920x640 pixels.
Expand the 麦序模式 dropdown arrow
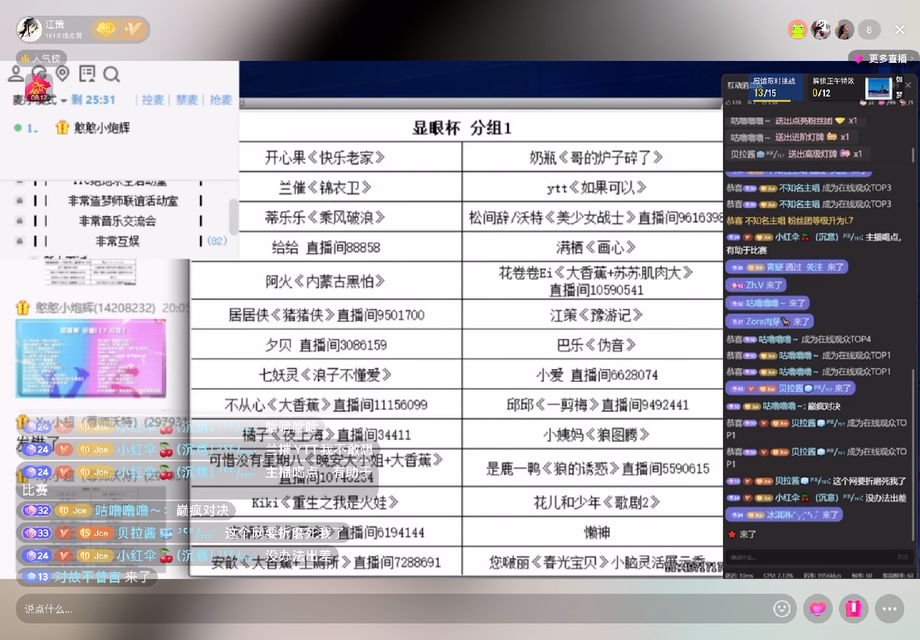(x=63, y=101)
